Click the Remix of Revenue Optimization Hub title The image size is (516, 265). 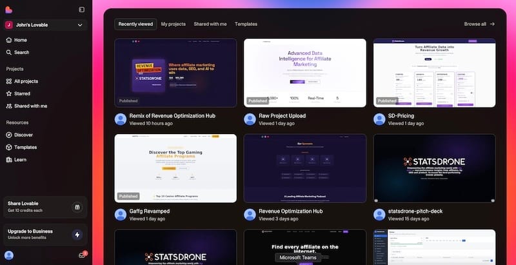pos(172,115)
